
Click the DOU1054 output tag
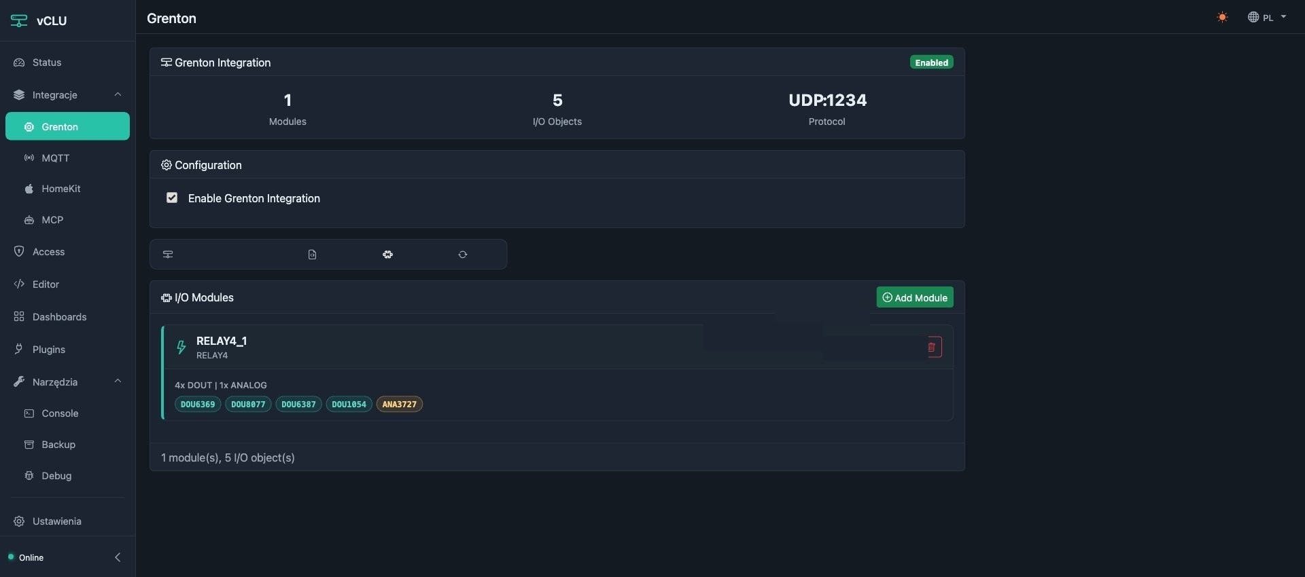coord(349,404)
